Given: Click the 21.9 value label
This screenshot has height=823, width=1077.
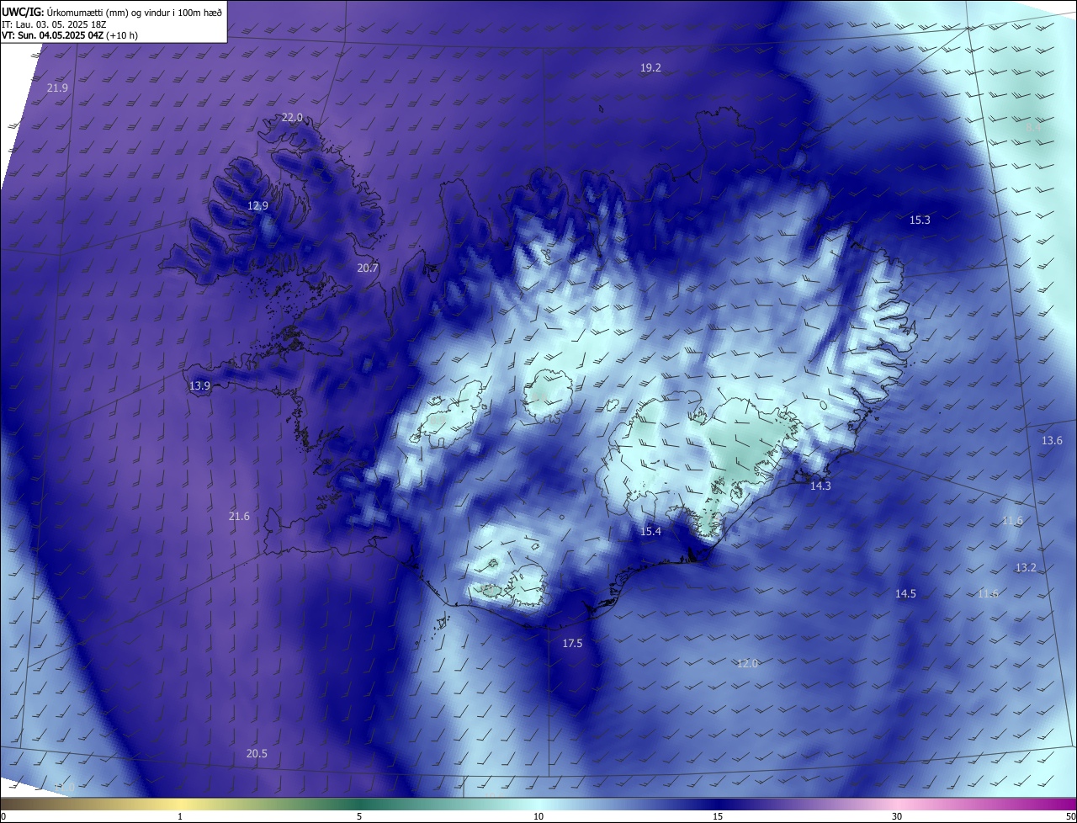Looking at the screenshot, I should [57, 88].
